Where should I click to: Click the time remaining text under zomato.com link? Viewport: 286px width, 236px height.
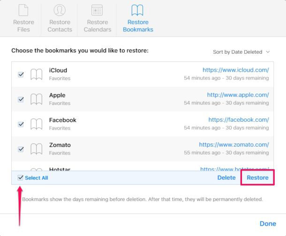click(x=226, y=153)
